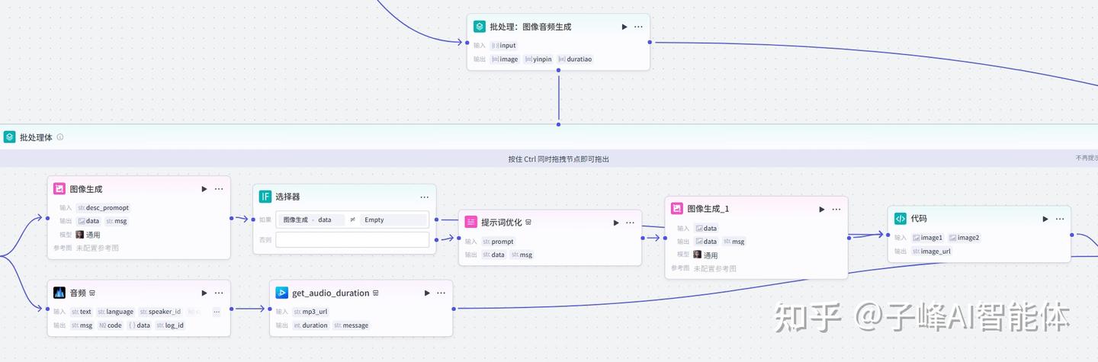Screen dimensions: 1098x362
Task: Click the 代码 node code icon
Action: click(x=901, y=219)
